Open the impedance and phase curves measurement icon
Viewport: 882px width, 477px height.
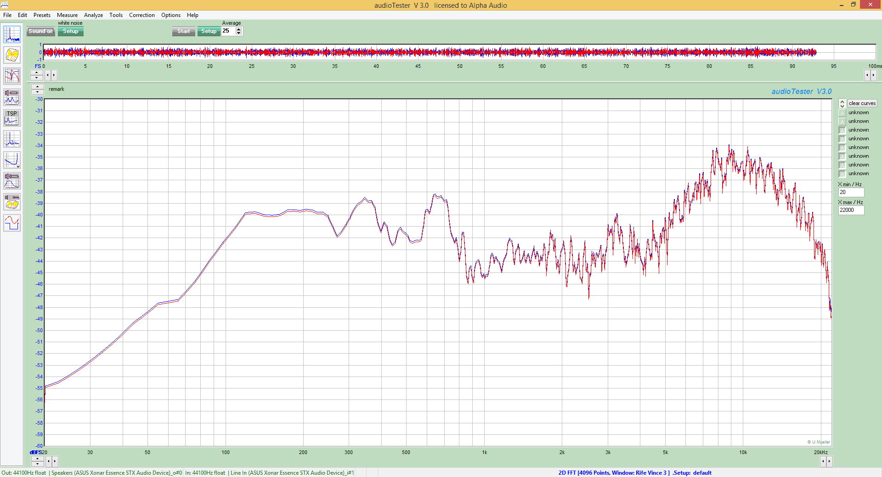tap(12, 76)
